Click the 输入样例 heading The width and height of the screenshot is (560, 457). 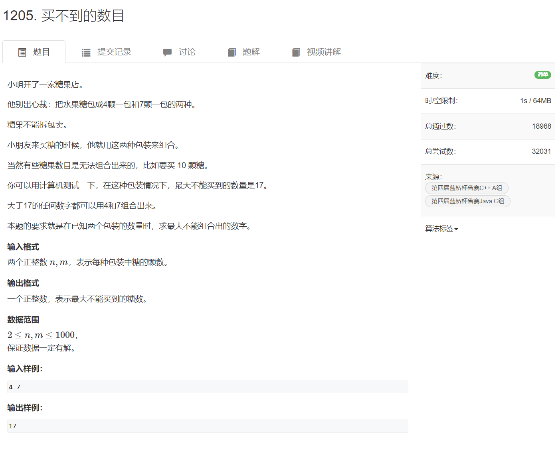tap(25, 369)
